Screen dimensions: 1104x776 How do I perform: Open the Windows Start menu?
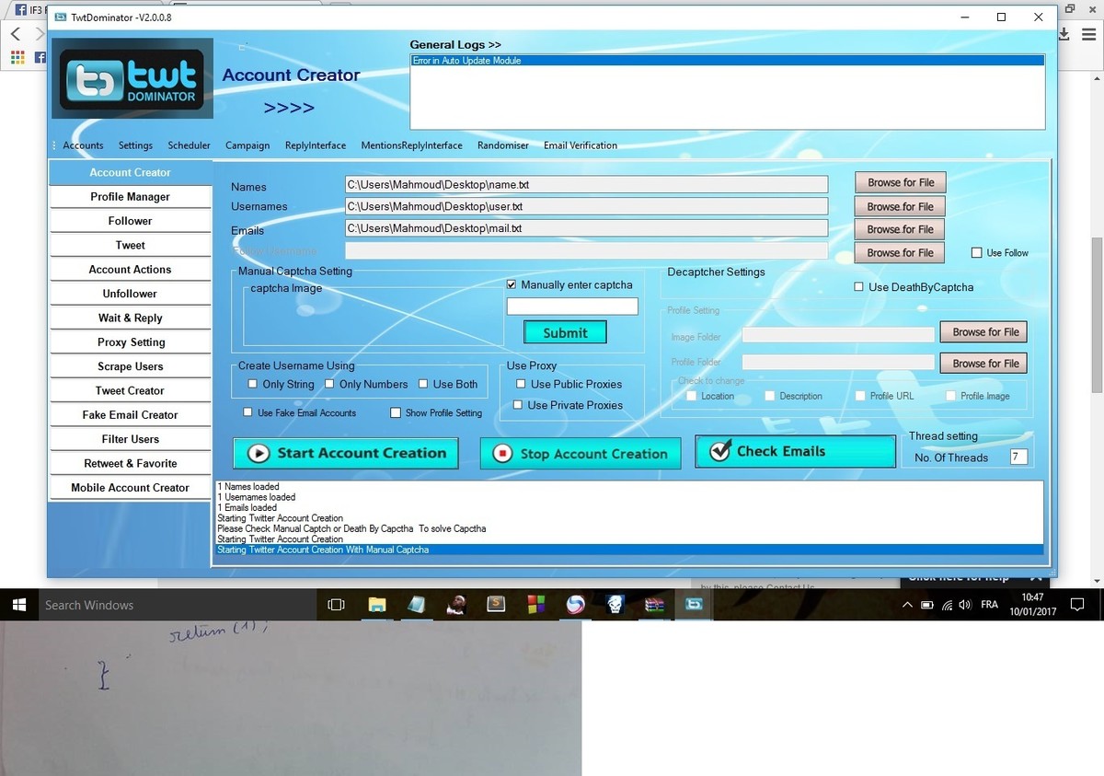point(17,605)
